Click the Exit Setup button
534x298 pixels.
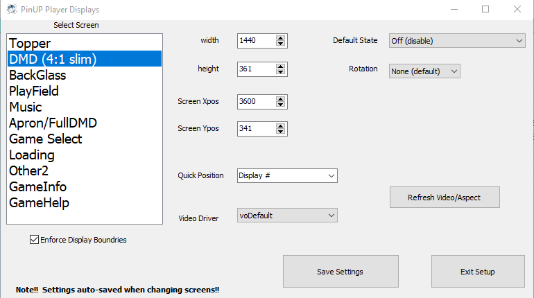[x=478, y=272]
